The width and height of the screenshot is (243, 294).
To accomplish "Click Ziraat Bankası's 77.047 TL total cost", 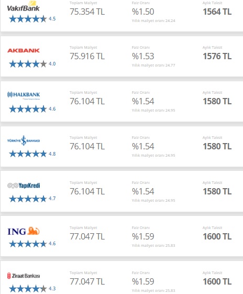I will pos(87,281).
